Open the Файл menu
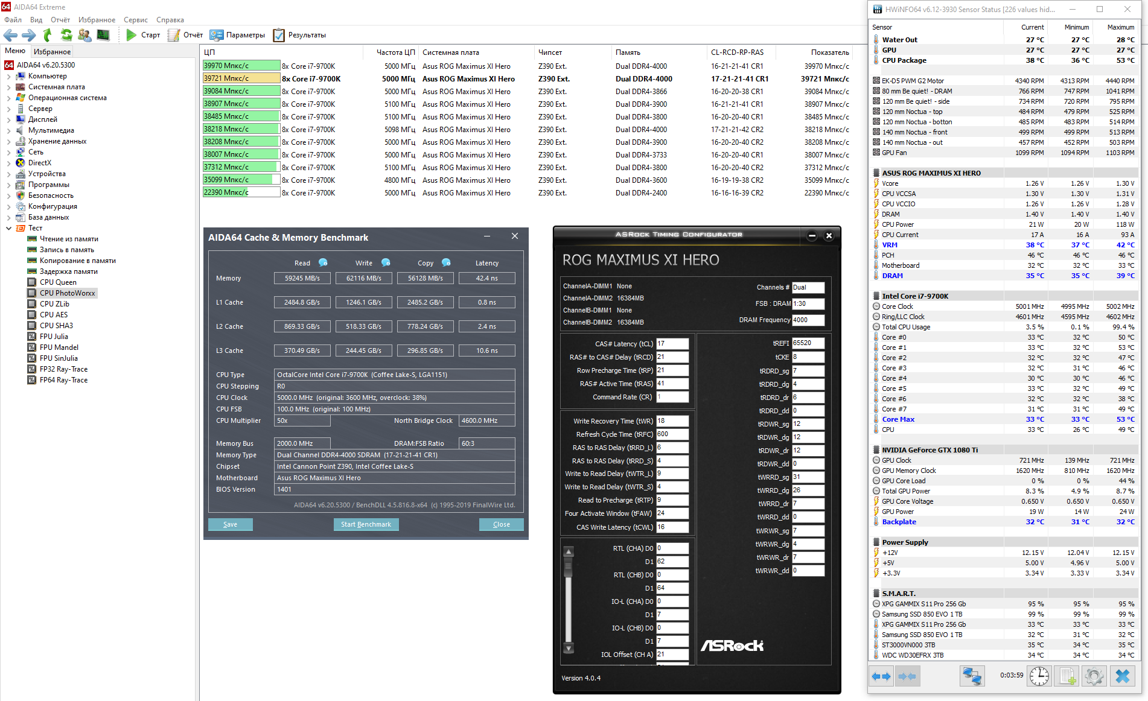 click(x=13, y=20)
